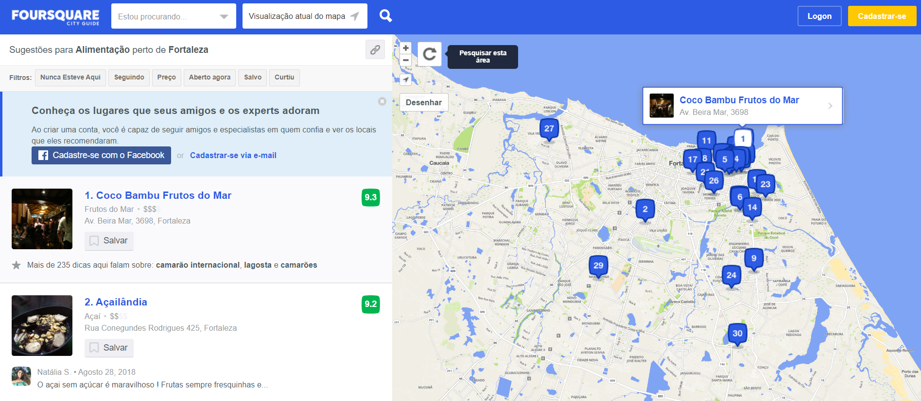
Task: Save Açailândia with Salvar button
Action: point(109,348)
